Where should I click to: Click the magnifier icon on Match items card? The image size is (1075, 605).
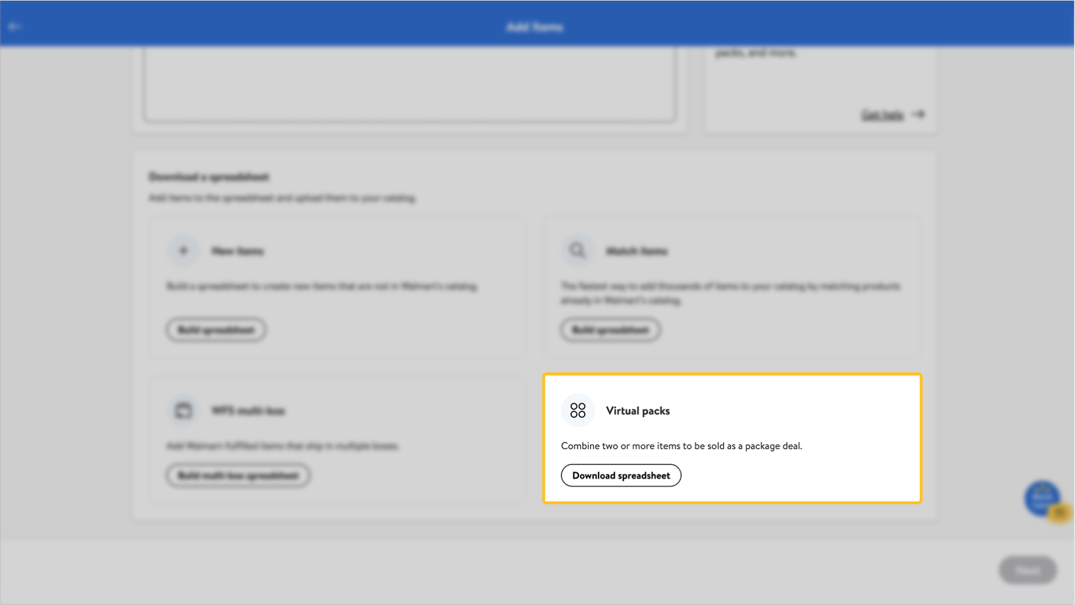pyautogui.click(x=577, y=250)
